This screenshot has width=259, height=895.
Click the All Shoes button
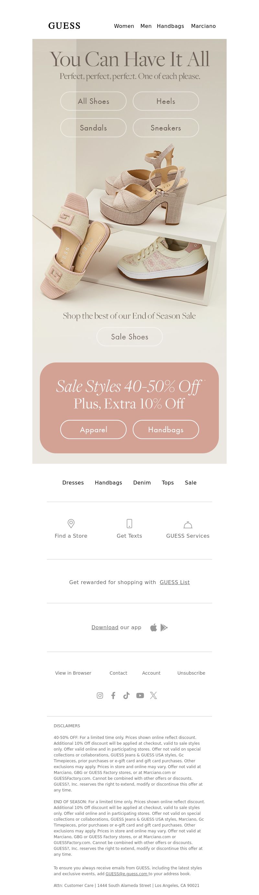pos(93,101)
